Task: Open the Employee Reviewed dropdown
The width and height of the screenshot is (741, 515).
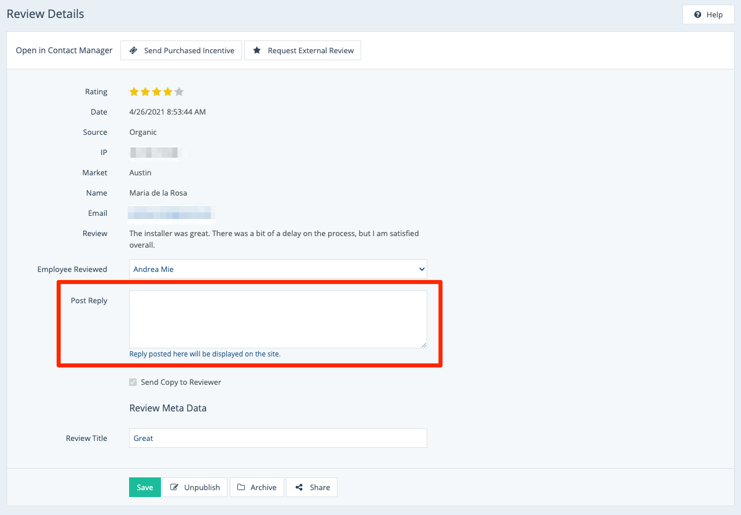Action: tap(278, 269)
